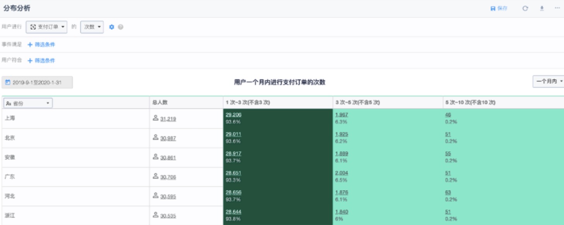Click the 保存 save button
This screenshot has height=225, width=564.
point(499,9)
